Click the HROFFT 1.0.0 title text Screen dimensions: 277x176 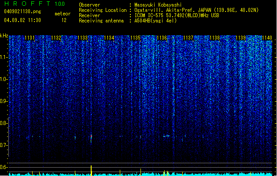tap(34, 4)
